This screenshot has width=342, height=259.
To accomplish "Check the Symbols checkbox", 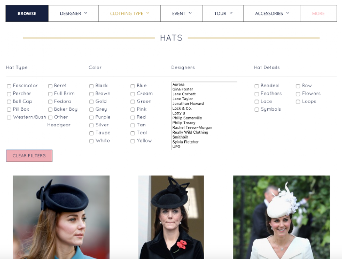I will [256, 110].
